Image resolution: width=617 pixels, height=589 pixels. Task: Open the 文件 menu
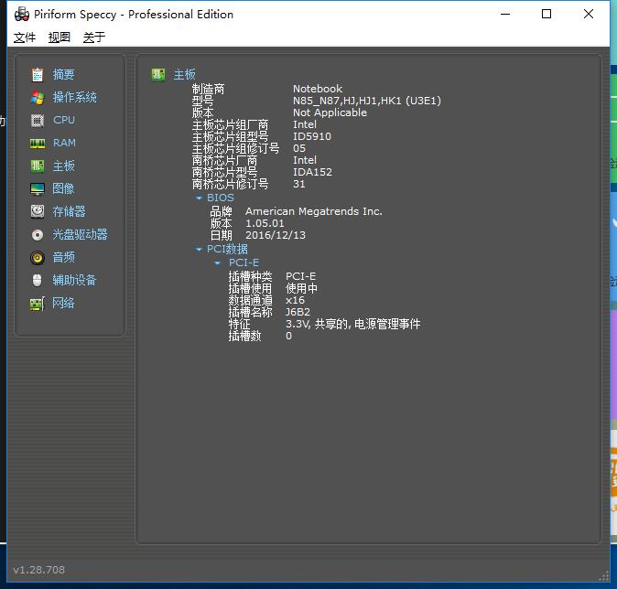click(25, 37)
